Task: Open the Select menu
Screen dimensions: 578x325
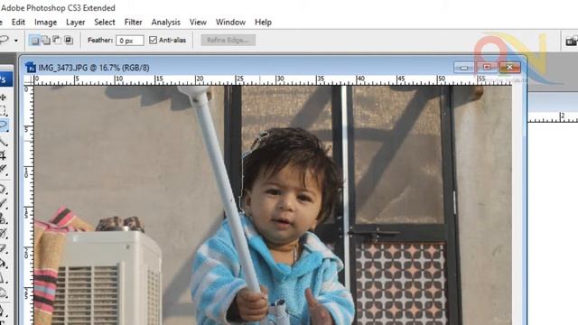Action: click(105, 22)
